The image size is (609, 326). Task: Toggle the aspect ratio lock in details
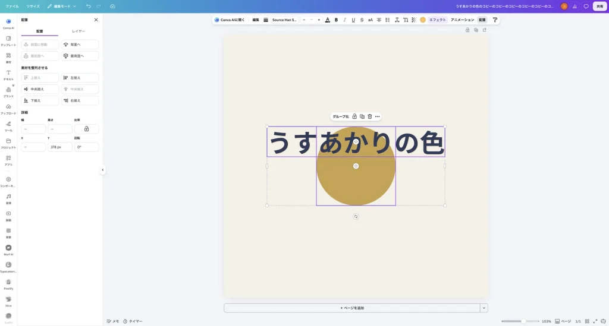[x=87, y=129]
